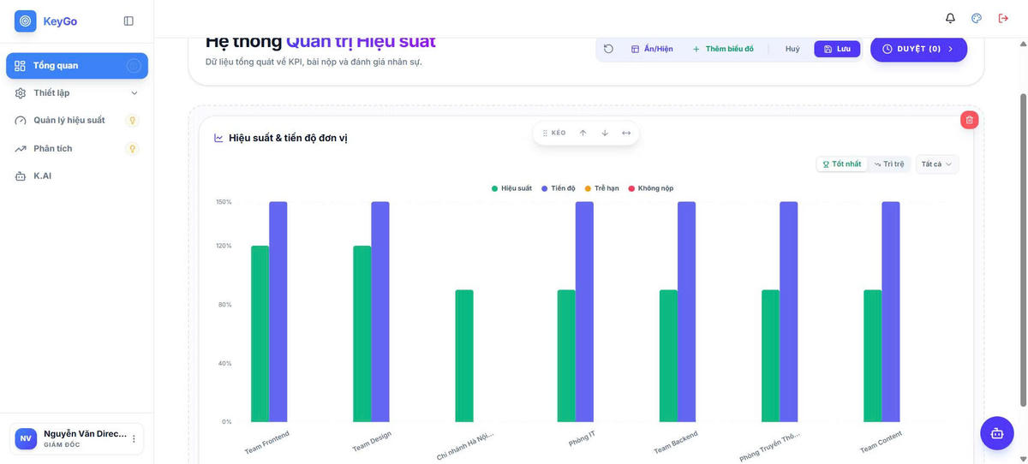The width and height of the screenshot is (1028, 464).
Task: Toggle the Tiến độ legend series
Action: [559, 188]
